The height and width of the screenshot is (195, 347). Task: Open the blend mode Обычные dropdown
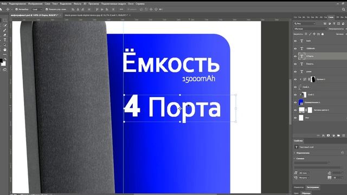point(310,29)
